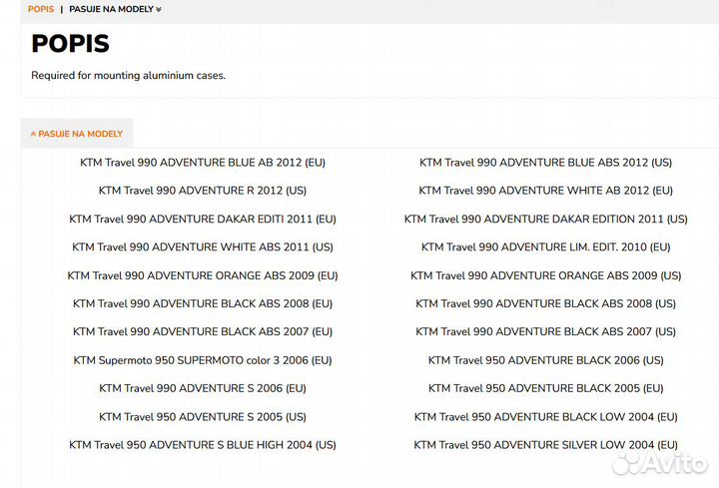Image resolution: width=719 pixels, height=488 pixels.
Task: Select the POPIS heading
Action: click(x=70, y=44)
